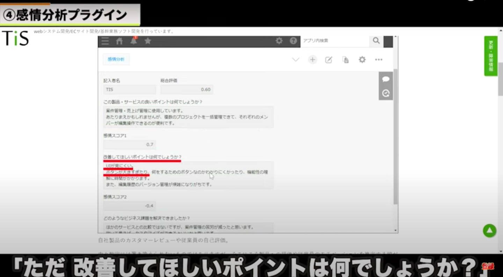This screenshot has height=277, width=503.
Task: Click the star bookmark icon
Action: point(148,41)
